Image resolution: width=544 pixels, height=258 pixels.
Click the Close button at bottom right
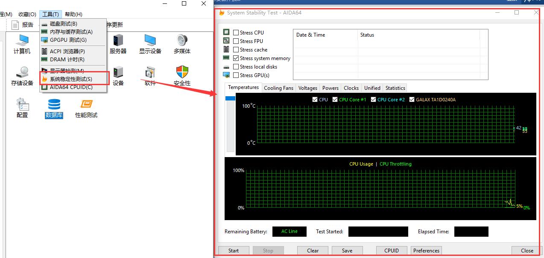[527, 250]
